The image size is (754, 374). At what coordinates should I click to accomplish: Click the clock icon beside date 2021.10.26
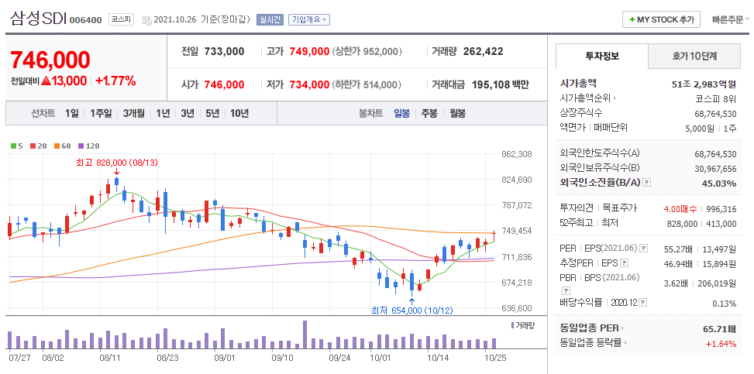tap(146, 20)
